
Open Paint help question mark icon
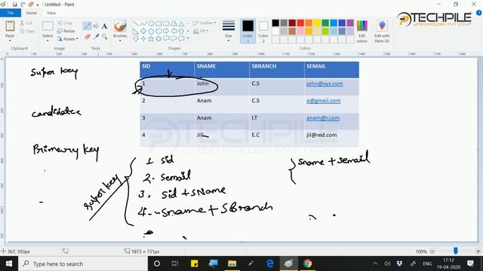click(x=478, y=13)
